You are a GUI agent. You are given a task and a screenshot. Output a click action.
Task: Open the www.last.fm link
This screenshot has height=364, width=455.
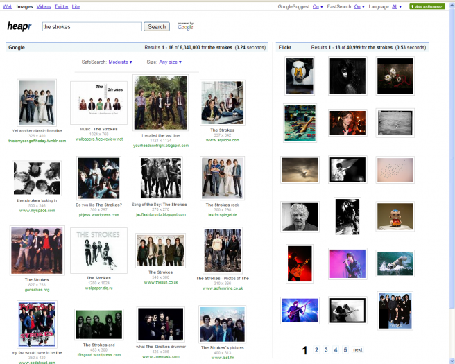223,358
